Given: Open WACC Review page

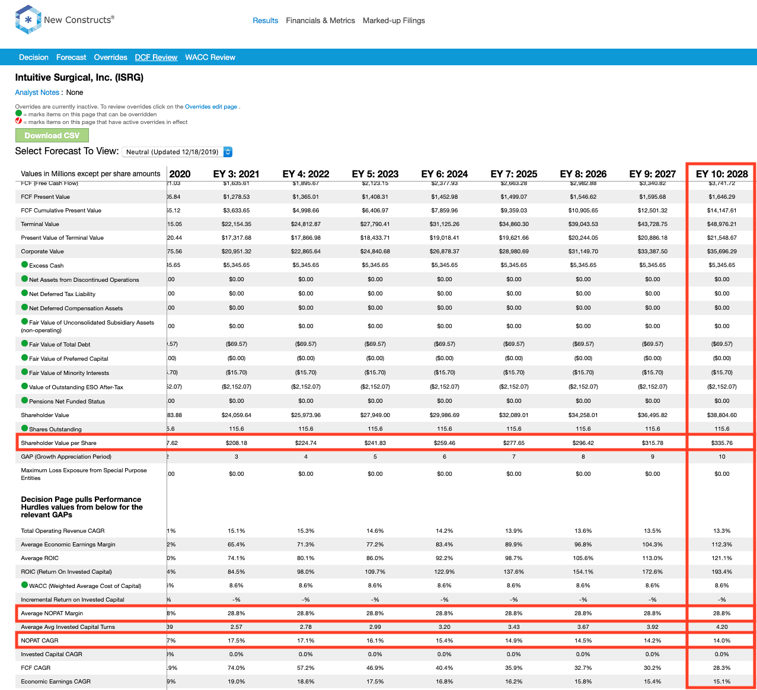Looking at the screenshot, I should tap(210, 57).
